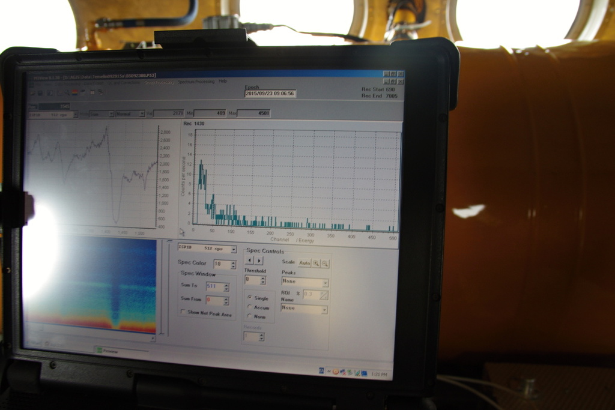Image resolution: width=615 pixels, height=410 pixels.
Task: Click the colored spectrum icon in toolbar
Action: (74, 92)
